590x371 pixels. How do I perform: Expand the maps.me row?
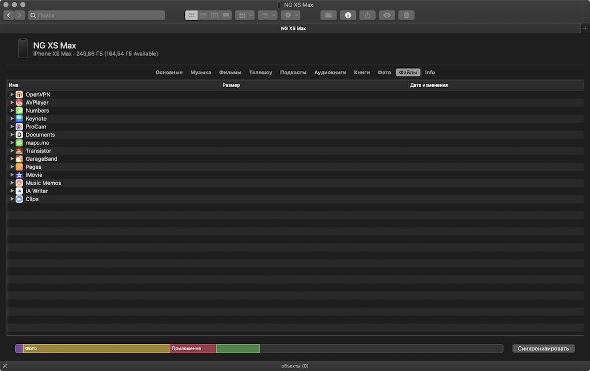click(x=12, y=143)
